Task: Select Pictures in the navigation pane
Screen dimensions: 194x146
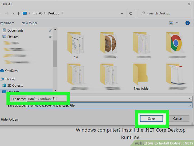Action: (x=13, y=37)
